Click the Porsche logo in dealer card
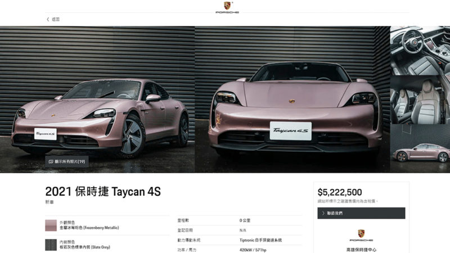Viewport: 450px width, 253px height. point(361,235)
